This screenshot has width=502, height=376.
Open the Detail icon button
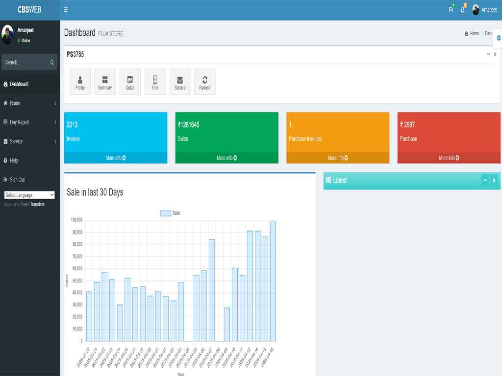point(130,82)
